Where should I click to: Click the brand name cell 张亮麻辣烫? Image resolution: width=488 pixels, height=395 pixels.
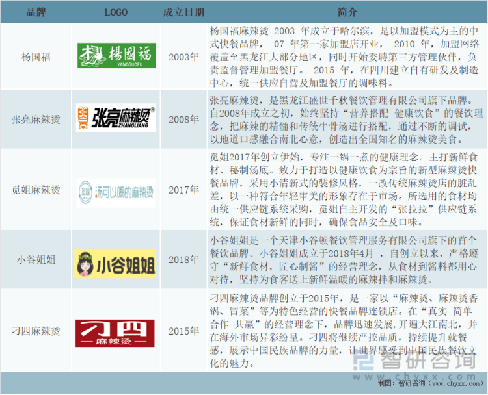coord(36,120)
